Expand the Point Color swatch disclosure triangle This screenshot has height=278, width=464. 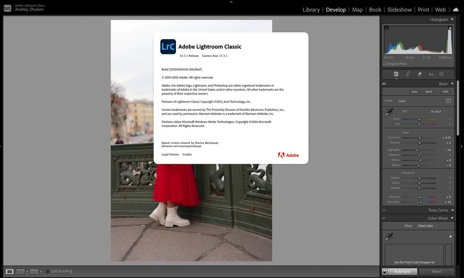450,237
